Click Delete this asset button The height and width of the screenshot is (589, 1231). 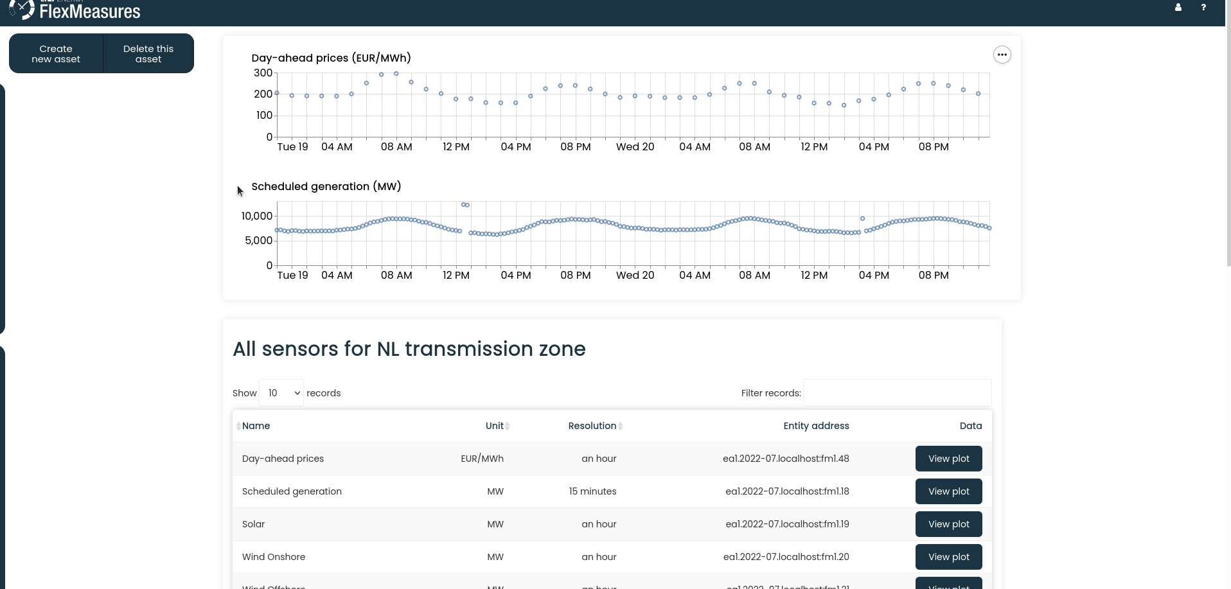[x=148, y=54]
